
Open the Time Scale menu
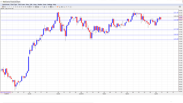click(21, 5)
